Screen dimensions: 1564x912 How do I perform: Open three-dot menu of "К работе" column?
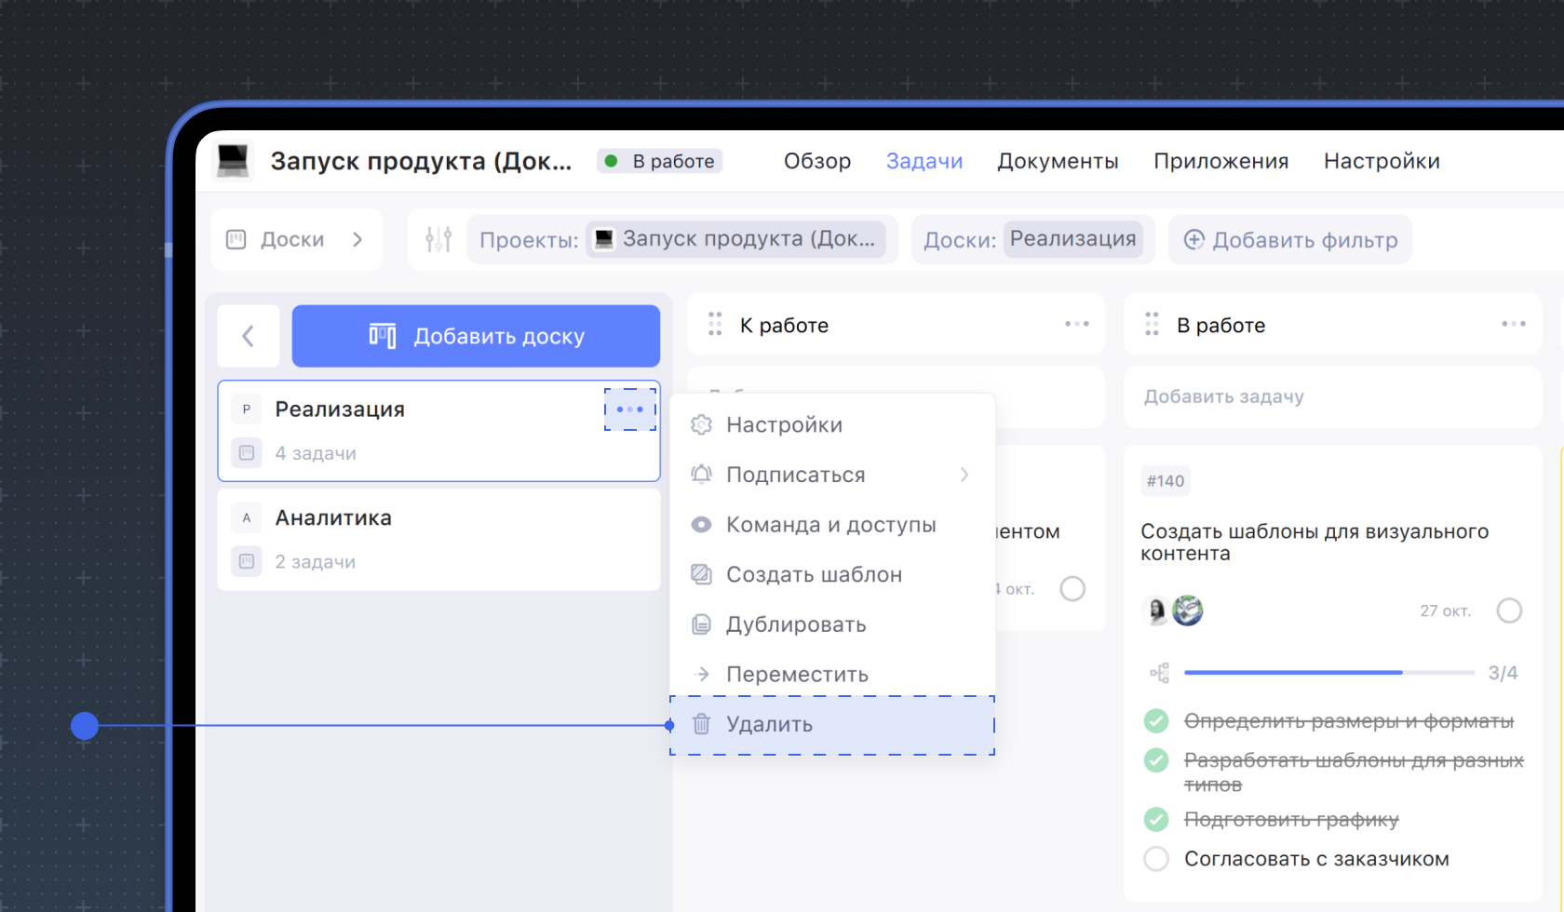pyautogui.click(x=1076, y=324)
